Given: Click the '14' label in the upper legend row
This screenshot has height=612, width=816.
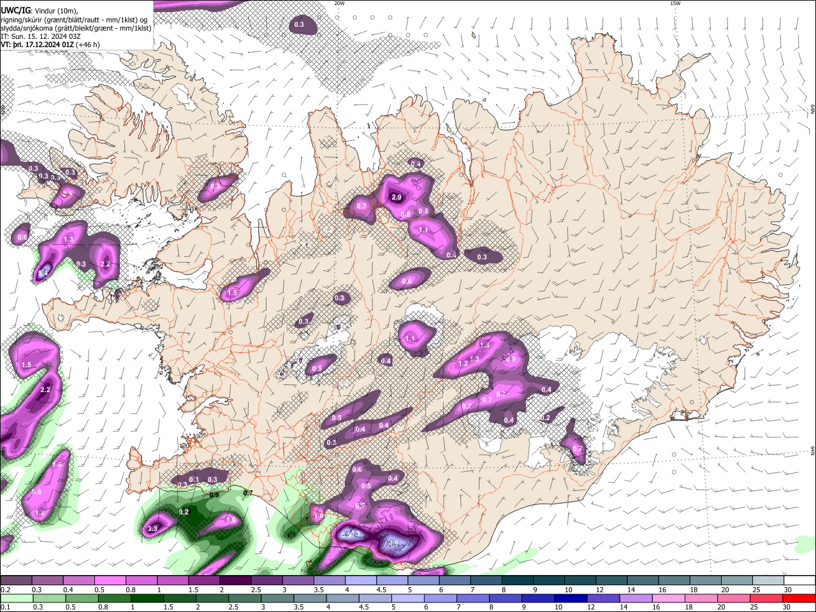Looking at the screenshot, I should tap(630, 590).
